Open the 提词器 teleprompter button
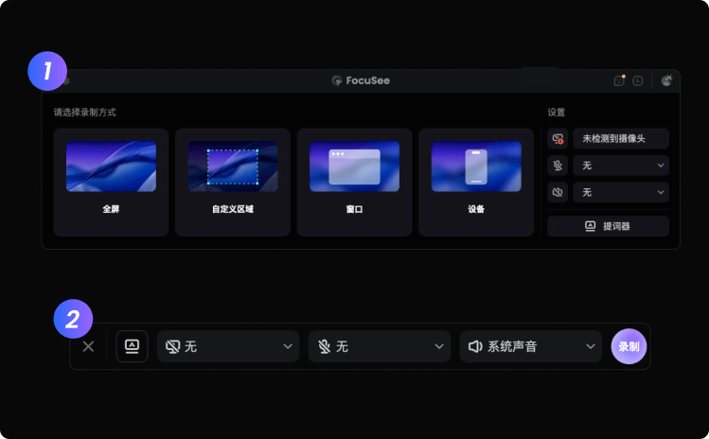Image resolution: width=709 pixels, height=439 pixels. pos(608,226)
